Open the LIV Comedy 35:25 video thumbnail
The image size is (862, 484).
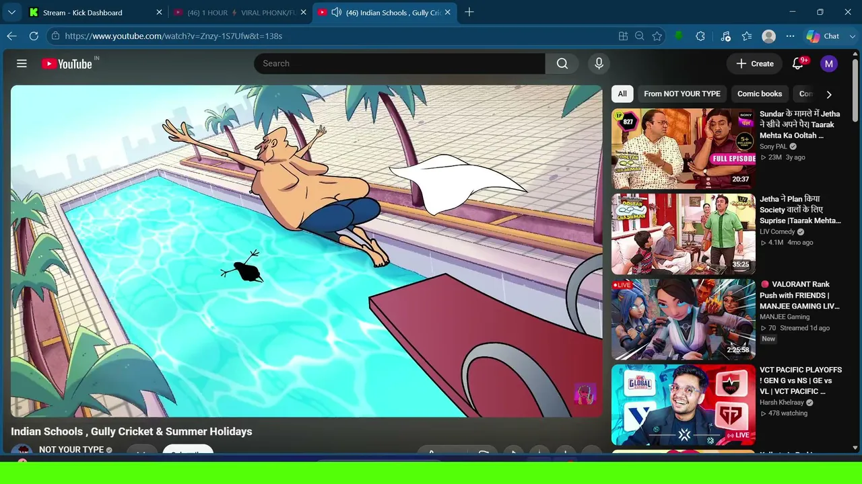pos(683,234)
